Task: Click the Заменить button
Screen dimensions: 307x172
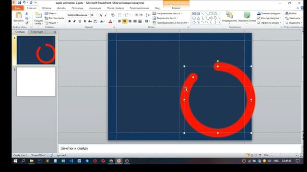Action: (294, 18)
